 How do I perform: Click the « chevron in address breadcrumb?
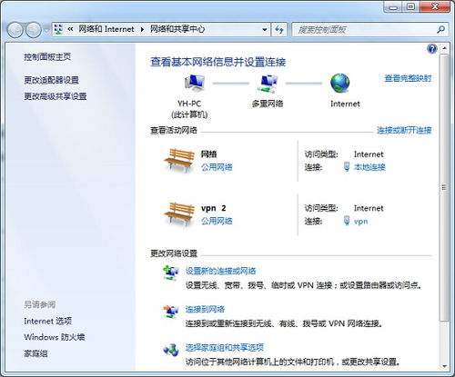[70, 29]
